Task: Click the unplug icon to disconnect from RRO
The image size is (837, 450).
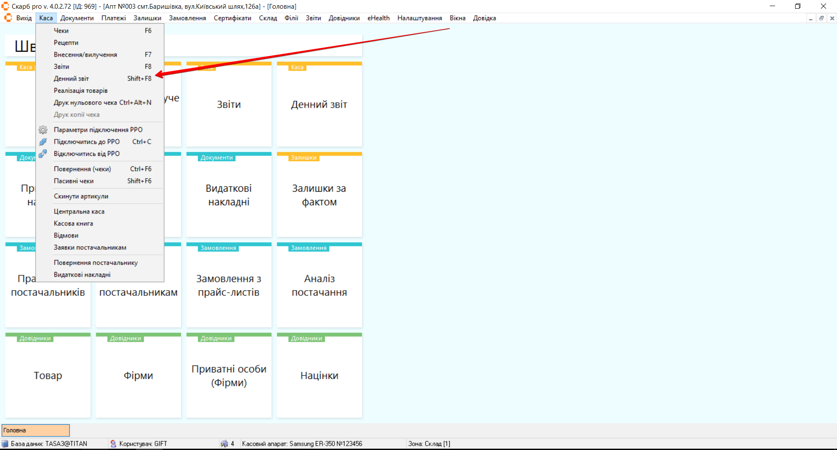Action: pos(43,154)
